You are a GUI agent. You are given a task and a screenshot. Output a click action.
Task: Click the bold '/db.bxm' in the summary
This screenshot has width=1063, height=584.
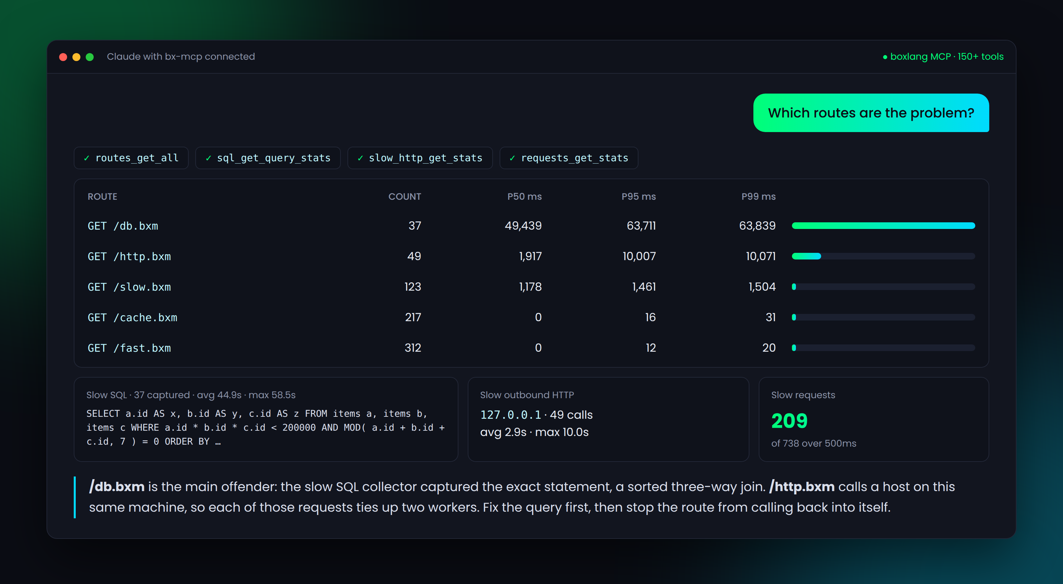pos(117,487)
